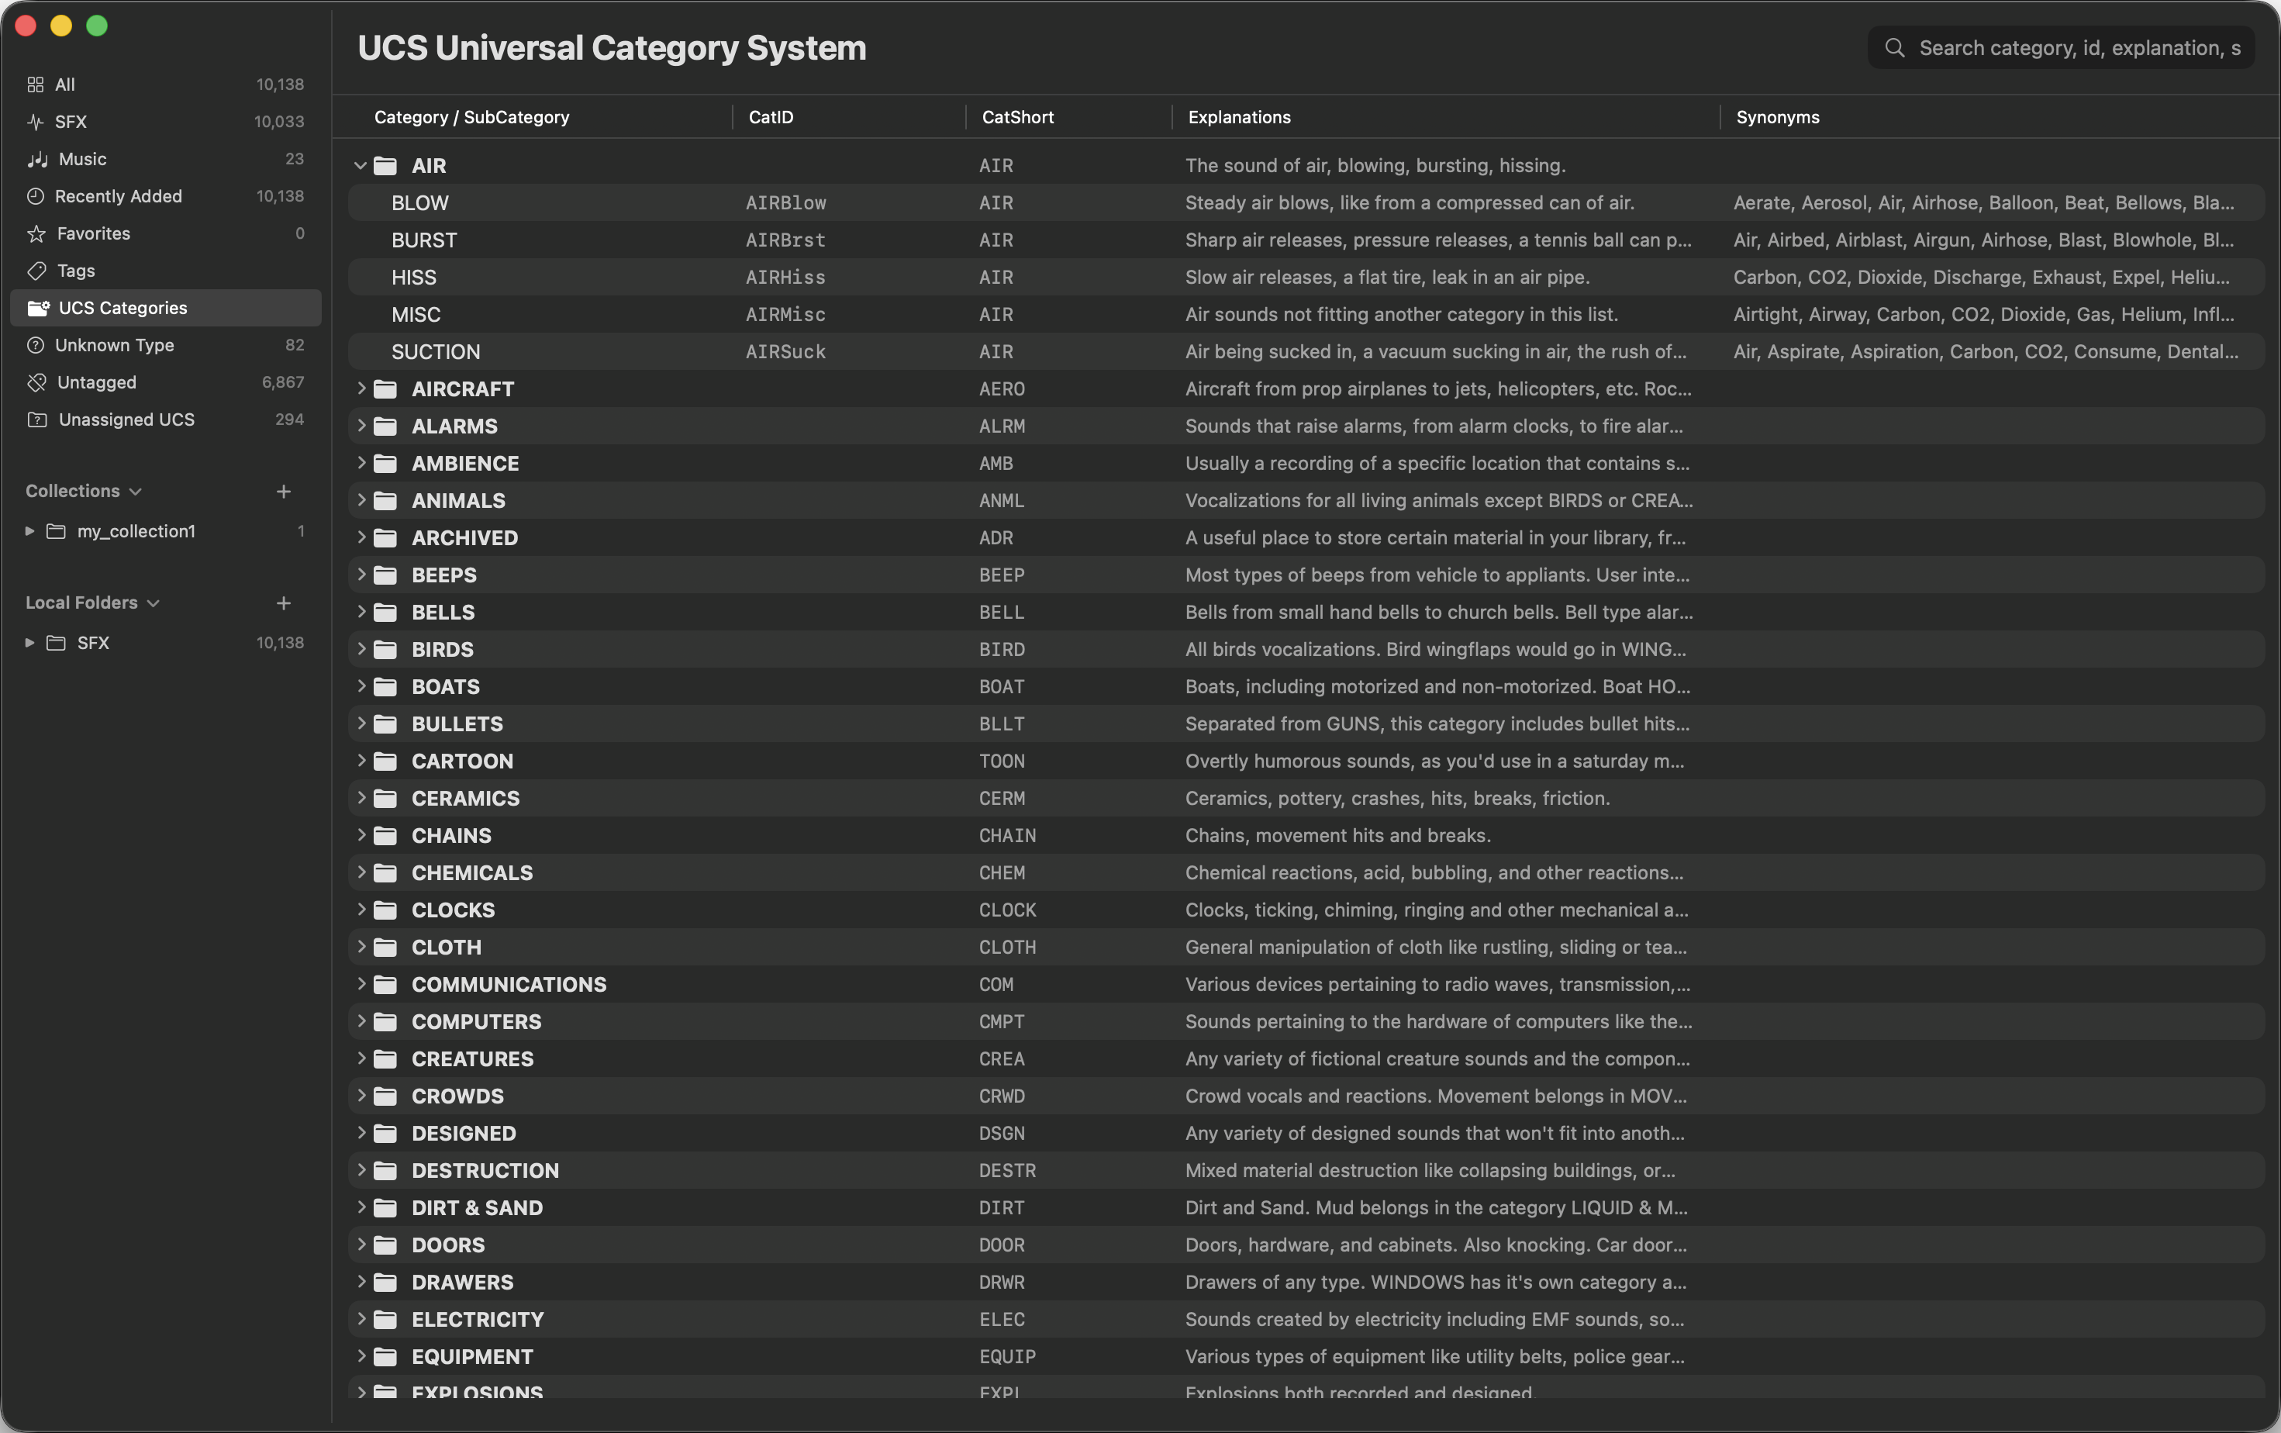Click the COMPUTERS folder icon
2281x1433 pixels.
[x=385, y=1022]
